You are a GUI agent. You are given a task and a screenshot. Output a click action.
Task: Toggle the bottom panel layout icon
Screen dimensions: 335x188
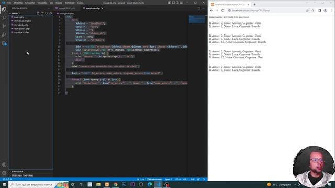tap(173, 3)
